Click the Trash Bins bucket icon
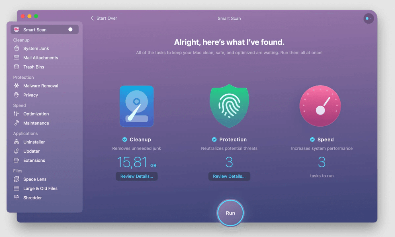395x237 pixels. 17,67
